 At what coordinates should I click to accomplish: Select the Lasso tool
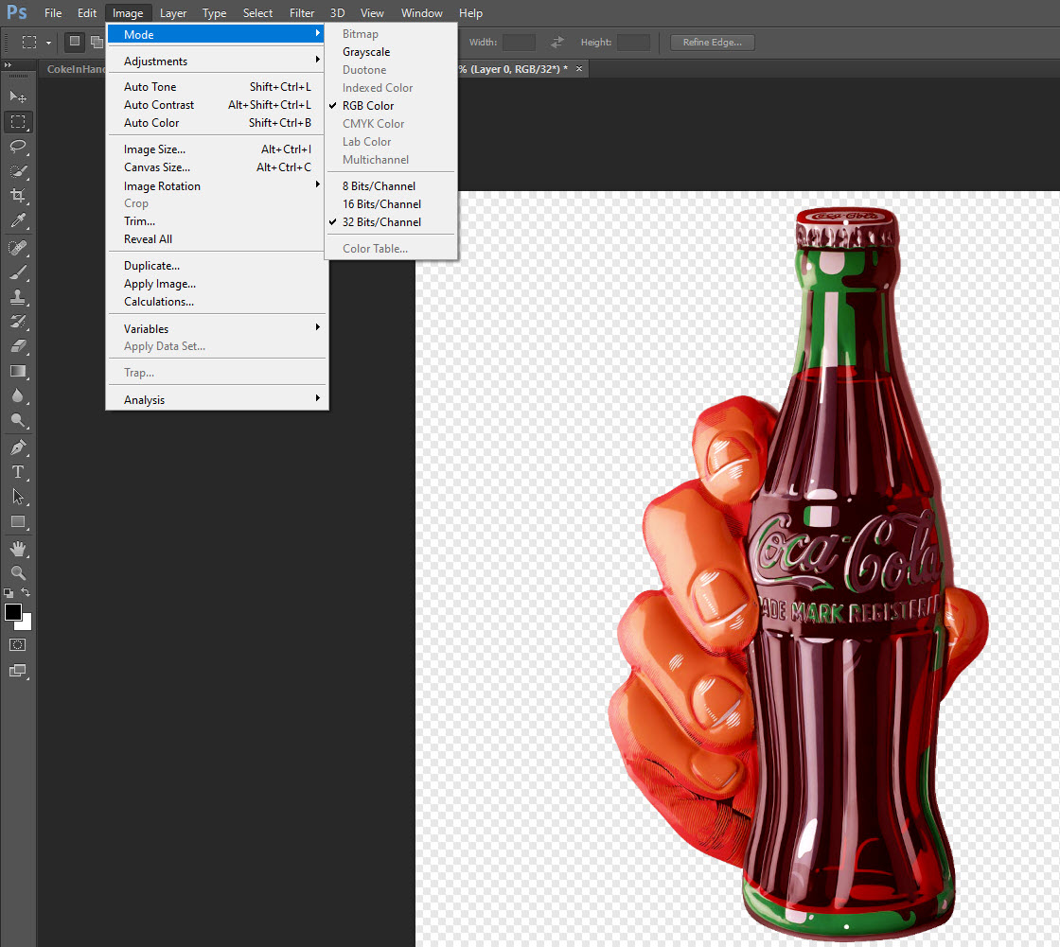pos(18,148)
